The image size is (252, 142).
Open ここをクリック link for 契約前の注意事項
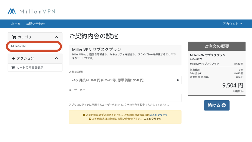pyautogui.click(x=159, y=115)
